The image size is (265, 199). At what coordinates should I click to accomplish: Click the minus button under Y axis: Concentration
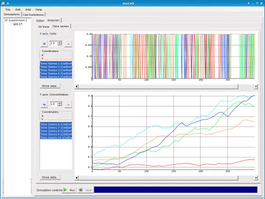(x=68, y=105)
